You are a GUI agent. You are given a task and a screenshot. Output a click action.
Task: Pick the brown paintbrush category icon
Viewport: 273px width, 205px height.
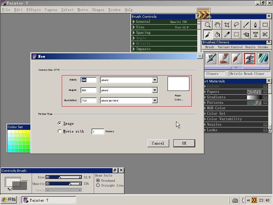(236, 59)
